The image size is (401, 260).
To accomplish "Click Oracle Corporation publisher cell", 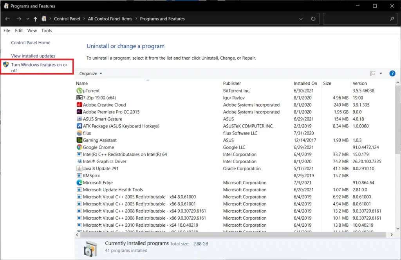I will (242, 169).
